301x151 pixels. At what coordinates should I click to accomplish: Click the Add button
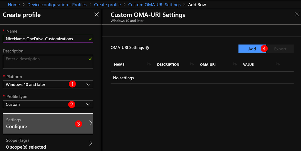[252, 49]
